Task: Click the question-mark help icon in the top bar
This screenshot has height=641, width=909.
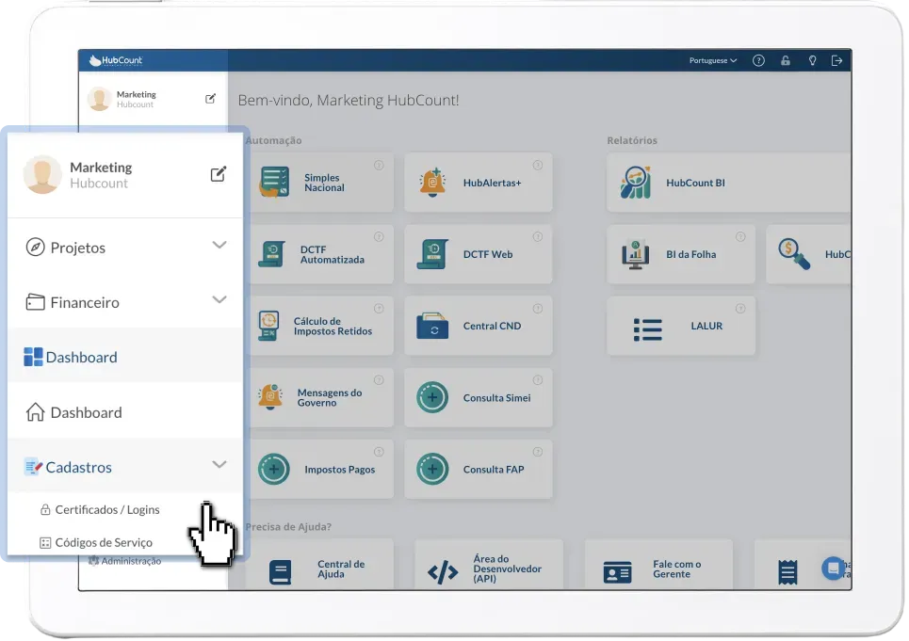Action: click(758, 60)
